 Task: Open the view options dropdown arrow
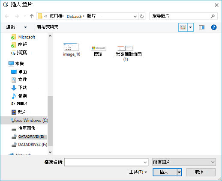point(190,27)
